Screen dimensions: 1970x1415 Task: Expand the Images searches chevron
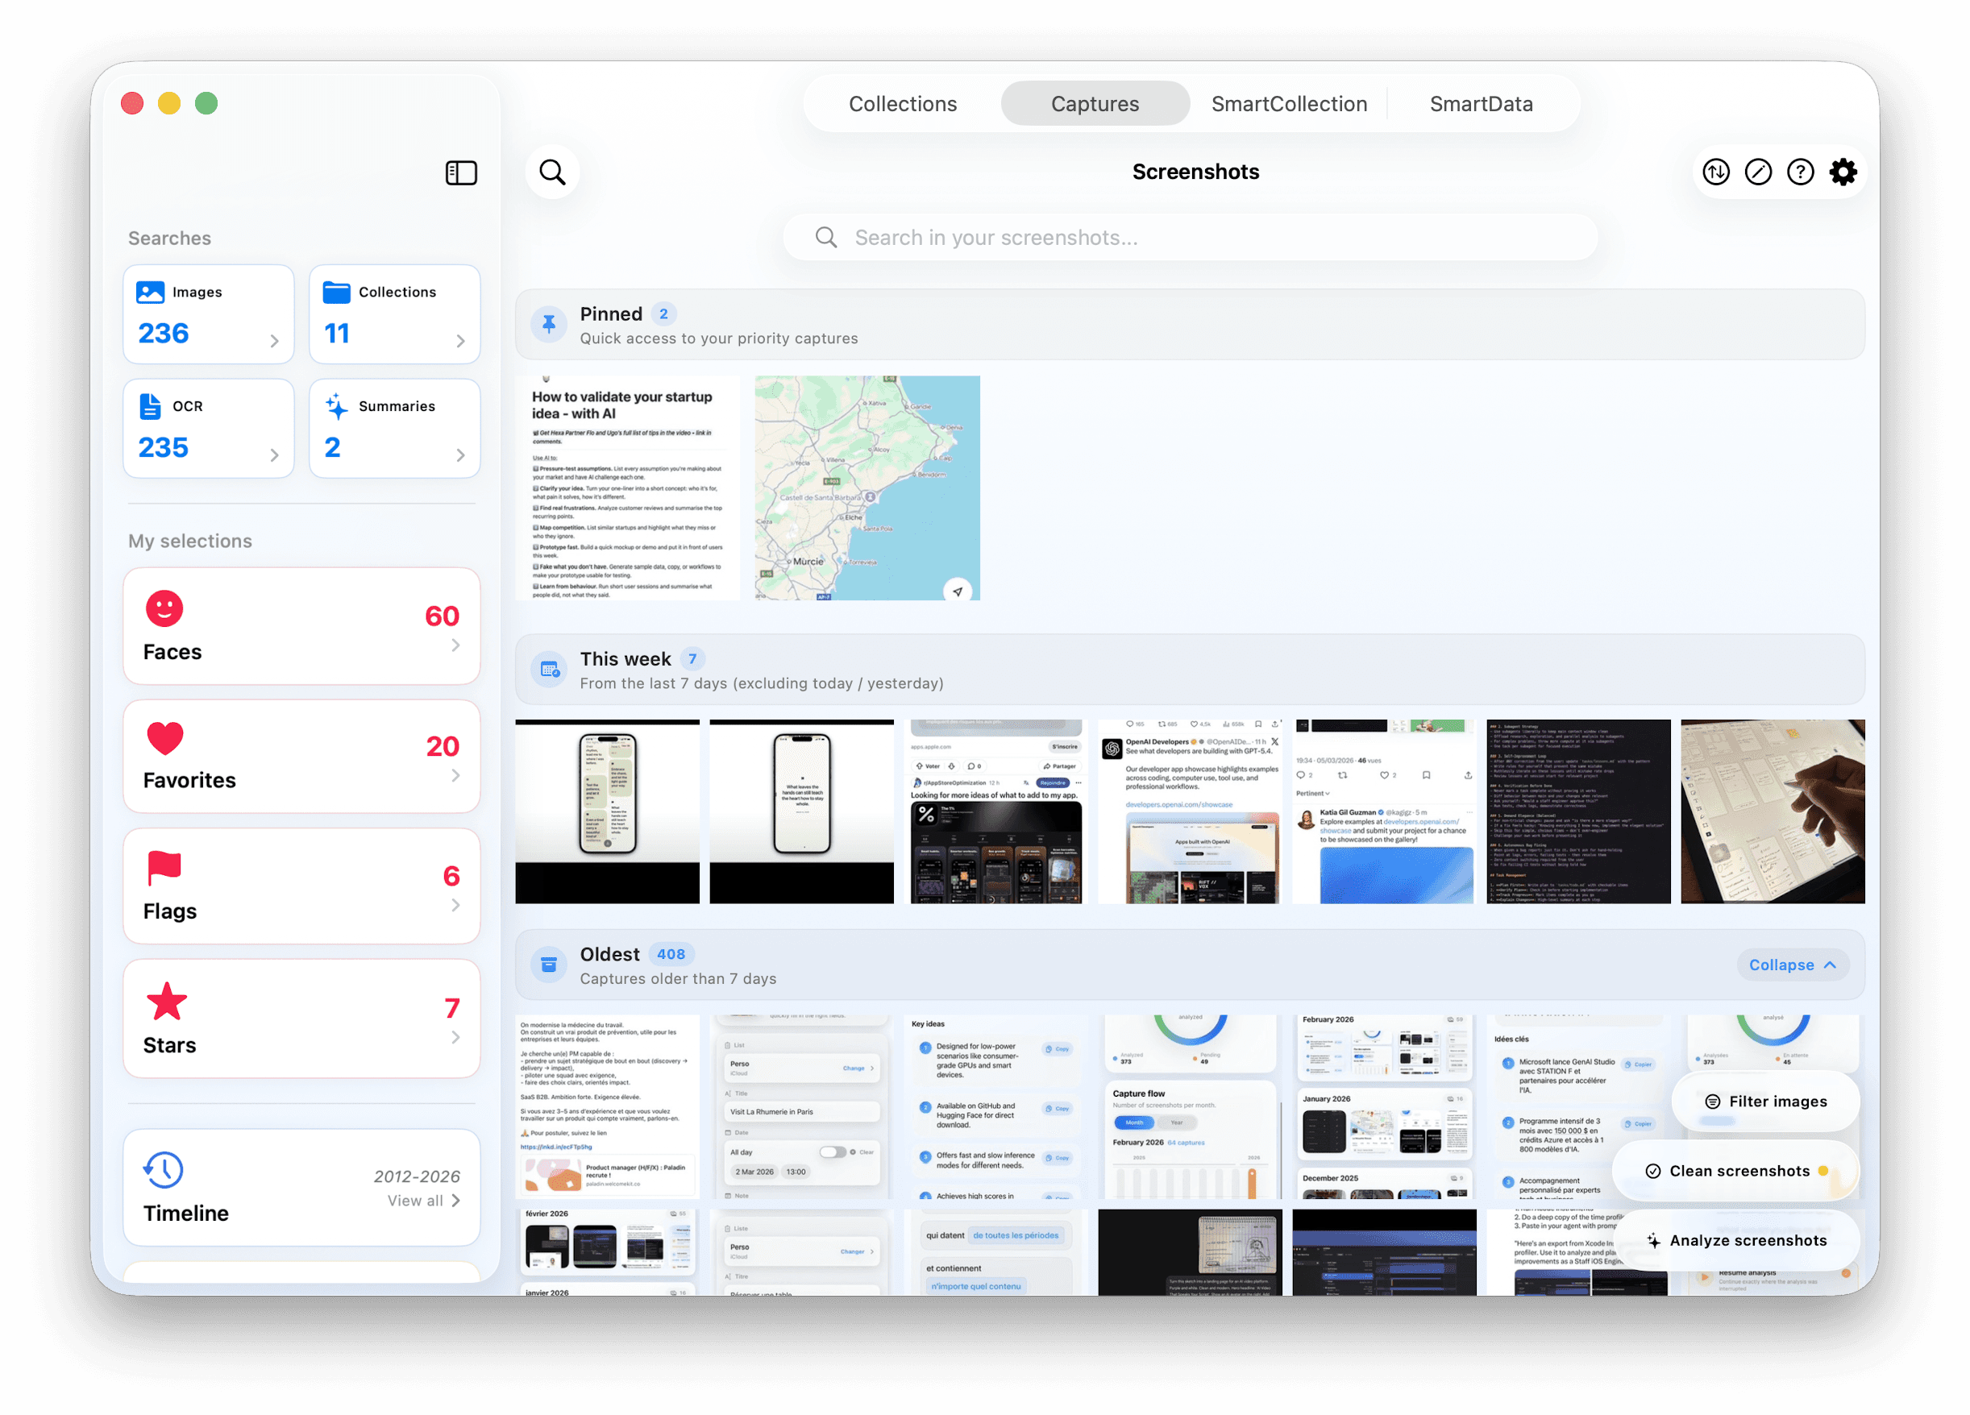(275, 341)
